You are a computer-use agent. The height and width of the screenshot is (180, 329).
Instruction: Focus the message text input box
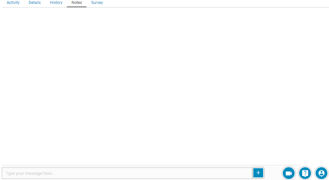click(x=127, y=173)
